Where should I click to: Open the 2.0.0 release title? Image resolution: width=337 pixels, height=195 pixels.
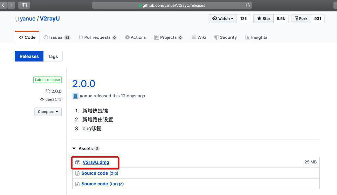pos(84,84)
